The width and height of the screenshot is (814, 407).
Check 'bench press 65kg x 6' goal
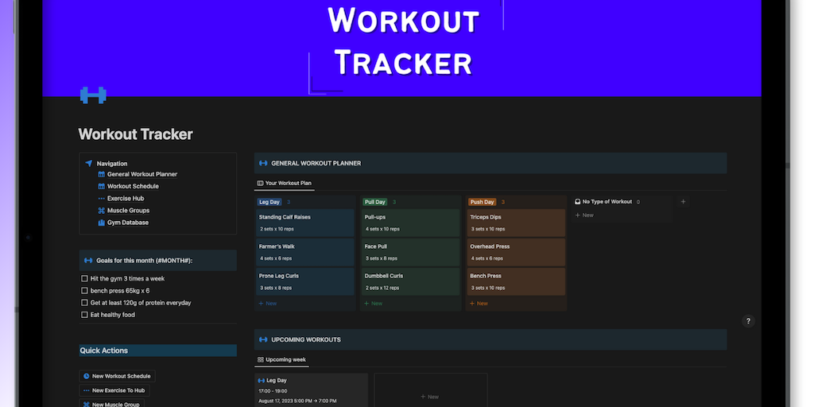[84, 291]
